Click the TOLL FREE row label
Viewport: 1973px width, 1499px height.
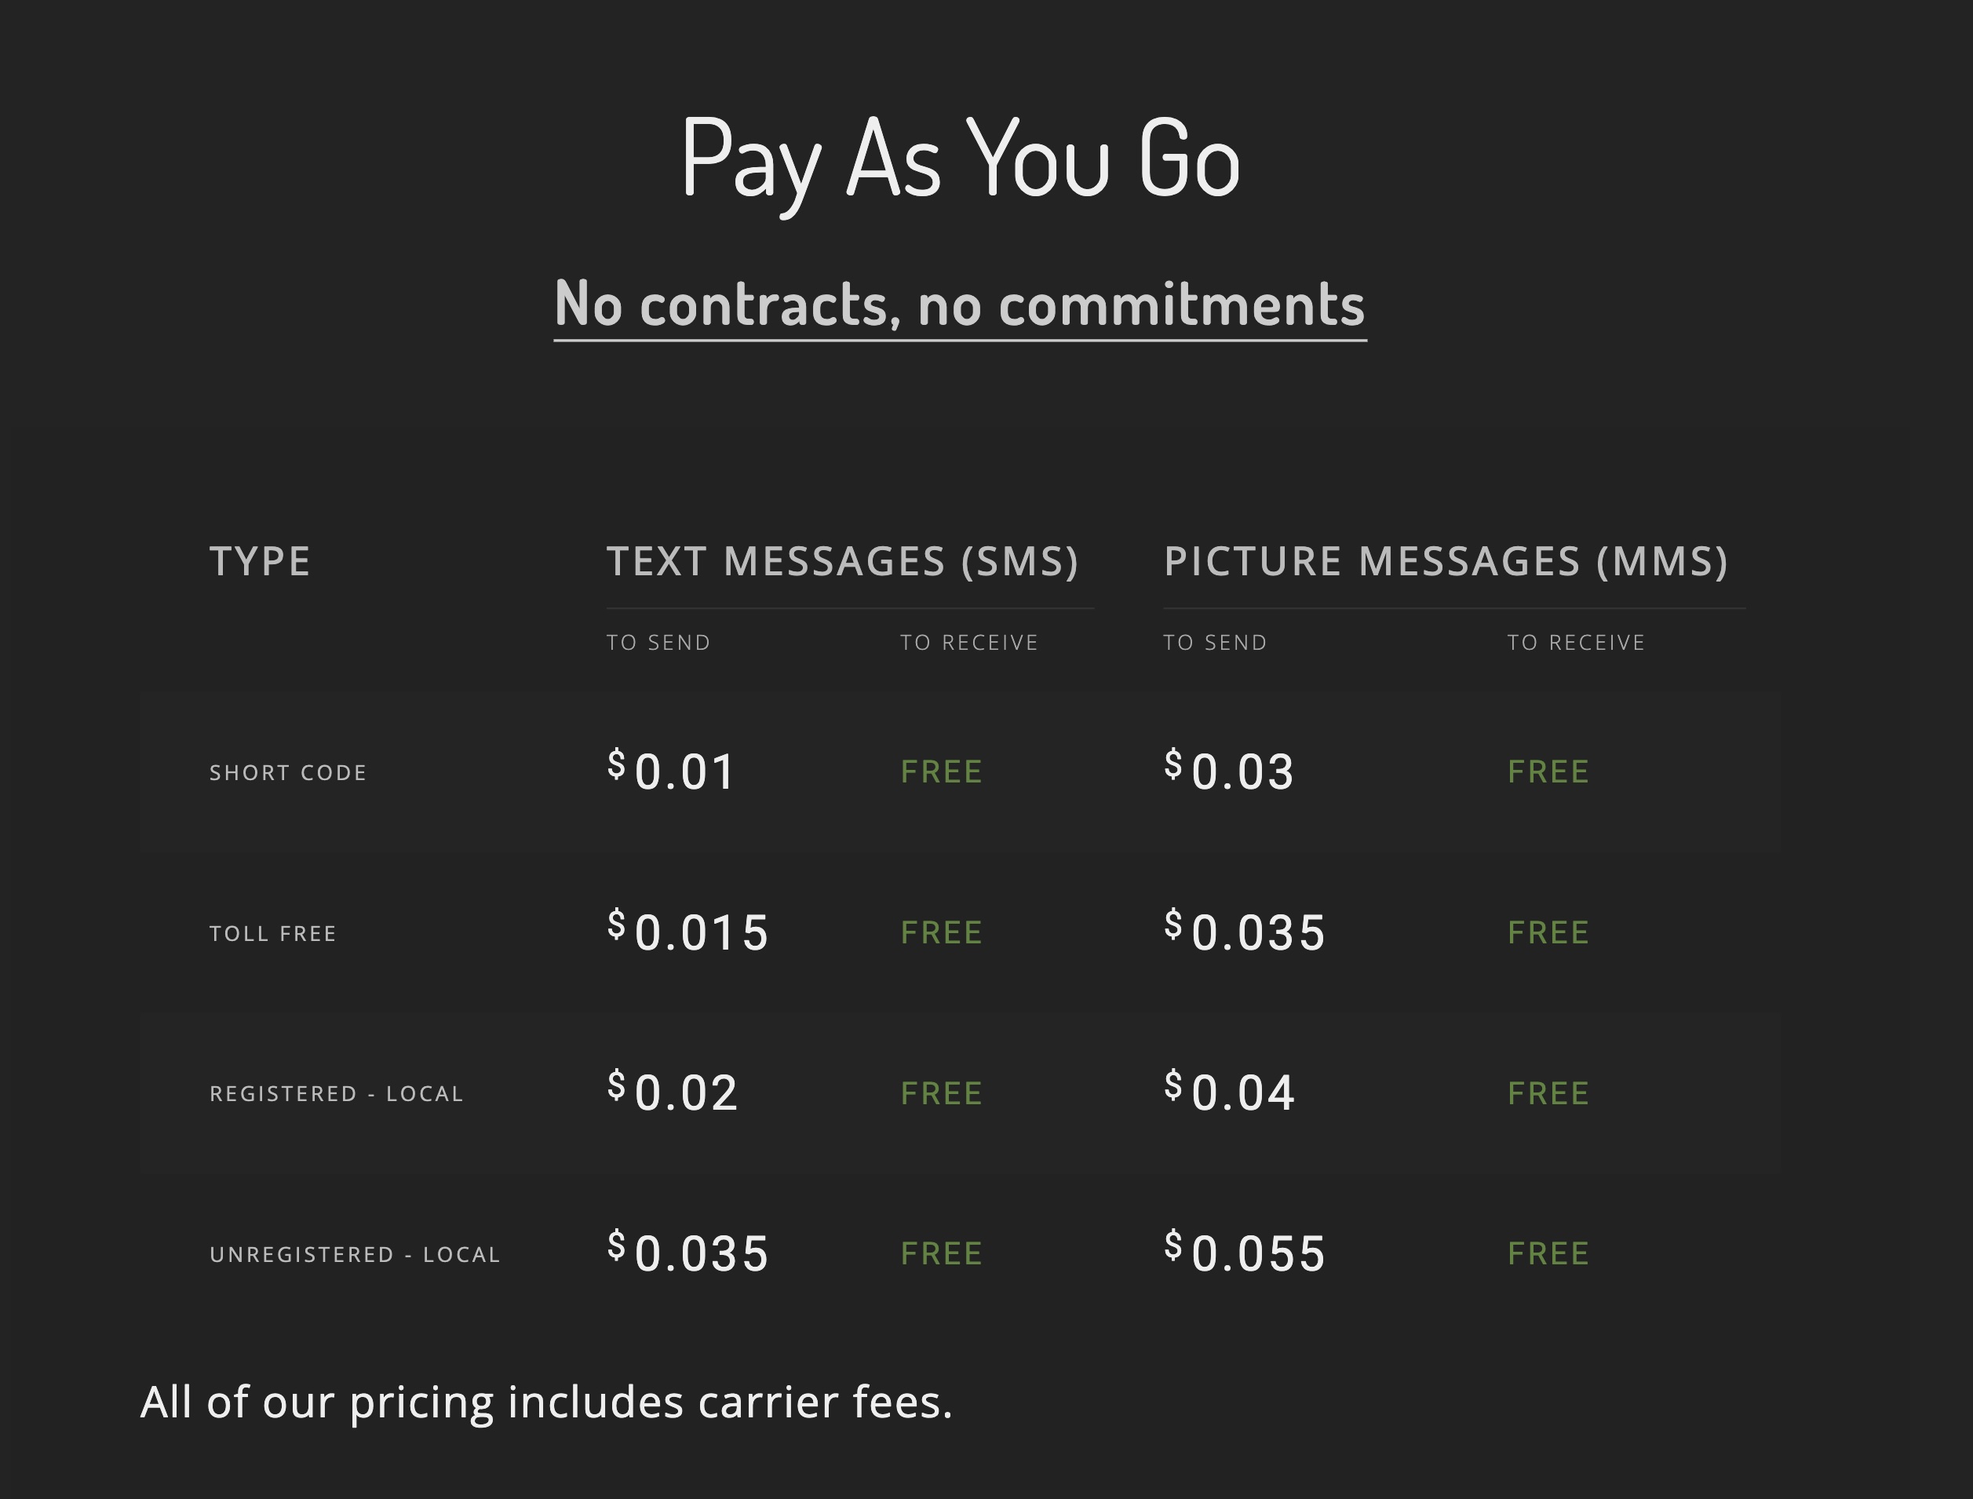[x=272, y=933]
